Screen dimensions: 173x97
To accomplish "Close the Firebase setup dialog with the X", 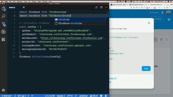I will tap(149, 23).
